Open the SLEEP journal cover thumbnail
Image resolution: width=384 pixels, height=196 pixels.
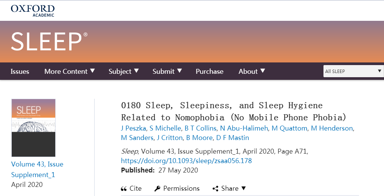coord(33,128)
